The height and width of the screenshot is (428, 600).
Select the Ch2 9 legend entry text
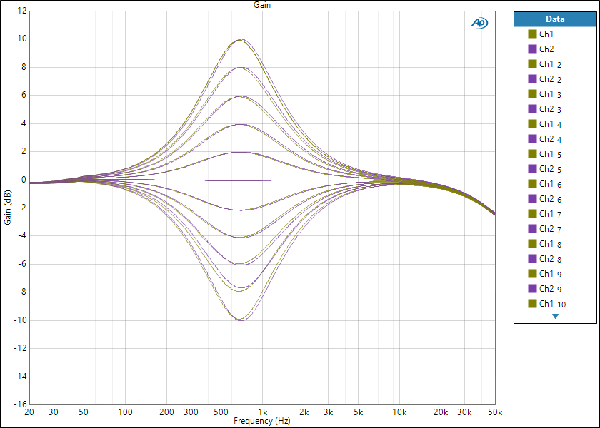pyautogui.click(x=550, y=288)
